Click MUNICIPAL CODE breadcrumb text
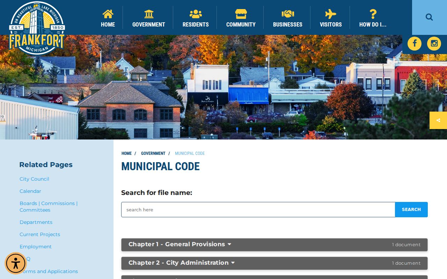Image resolution: width=447 pixels, height=279 pixels. point(190,153)
